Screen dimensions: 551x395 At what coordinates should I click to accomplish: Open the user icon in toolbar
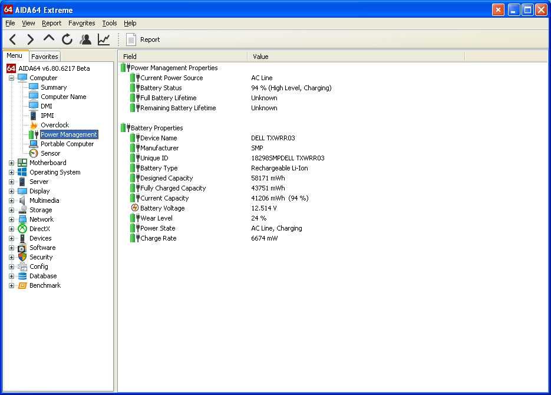pos(85,39)
